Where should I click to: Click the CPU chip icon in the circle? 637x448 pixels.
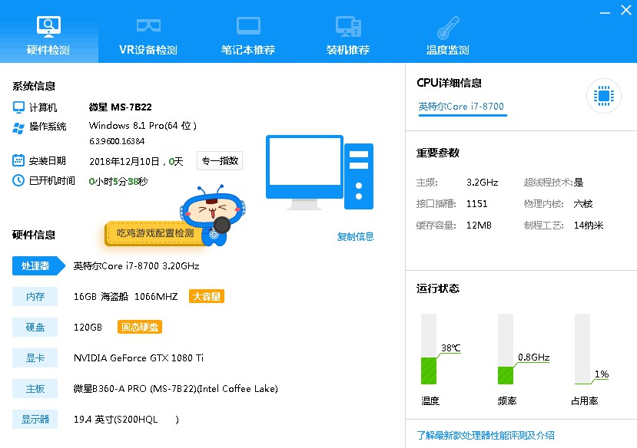coord(604,96)
